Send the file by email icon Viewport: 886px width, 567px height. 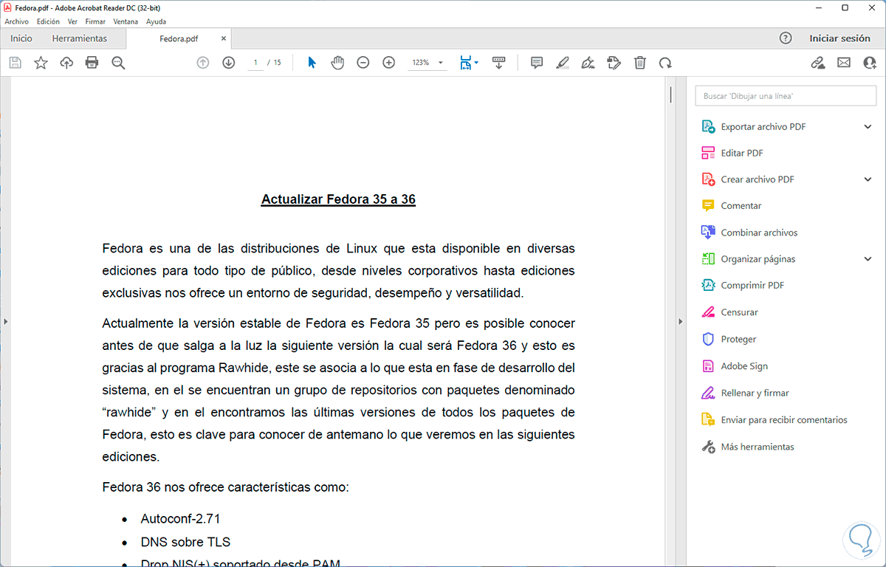point(844,63)
